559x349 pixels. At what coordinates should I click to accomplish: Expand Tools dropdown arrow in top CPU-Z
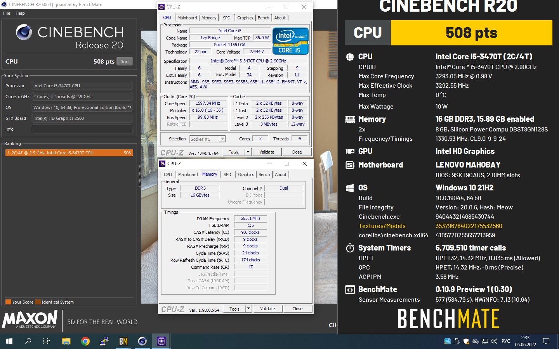click(248, 152)
